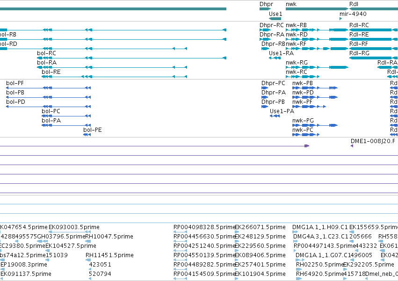Click the DMG1A1_1.H09.C1 EST label

pyautogui.click(x=320, y=227)
